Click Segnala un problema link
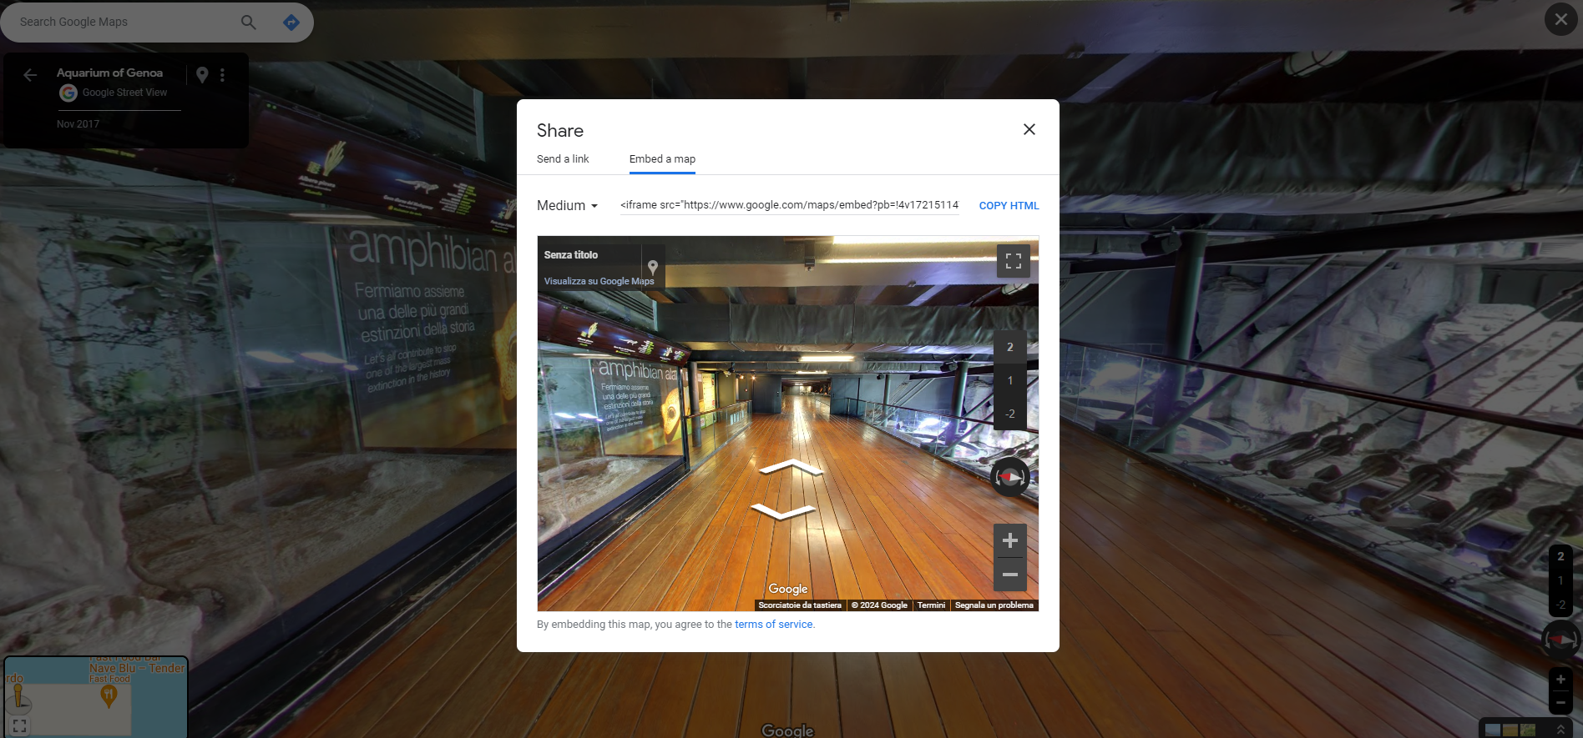The image size is (1583, 738). [994, 605]
